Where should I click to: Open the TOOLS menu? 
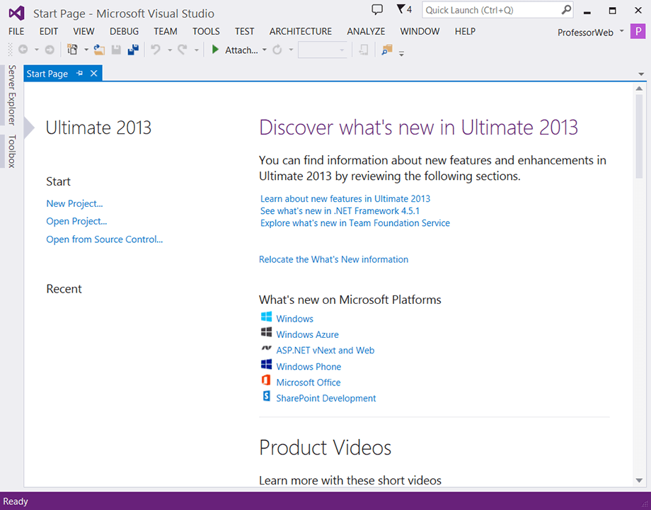coord(206,32)
